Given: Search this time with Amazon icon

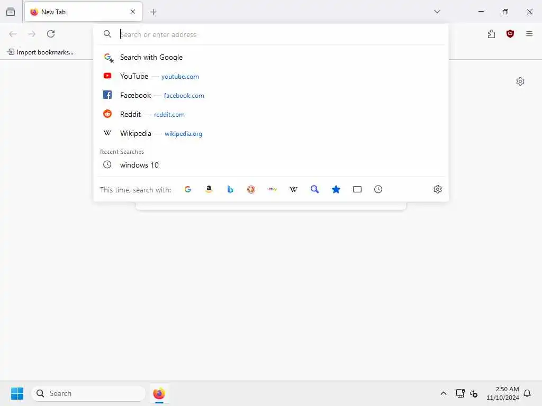Looking at the screenshot, I should click(209, 189).
